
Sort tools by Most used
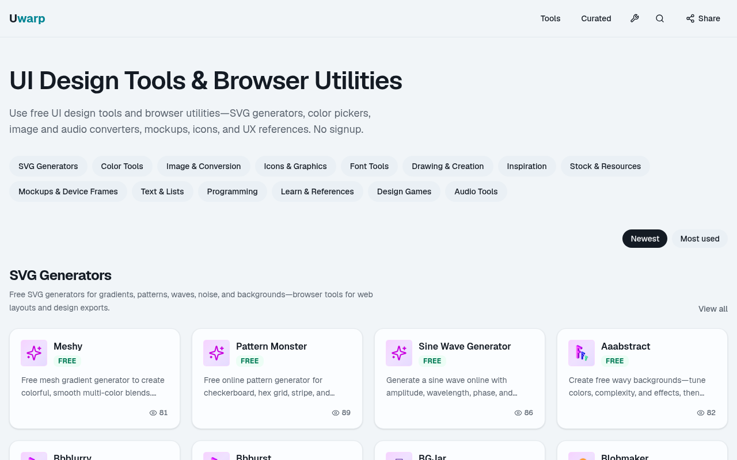tap(700, 239)
